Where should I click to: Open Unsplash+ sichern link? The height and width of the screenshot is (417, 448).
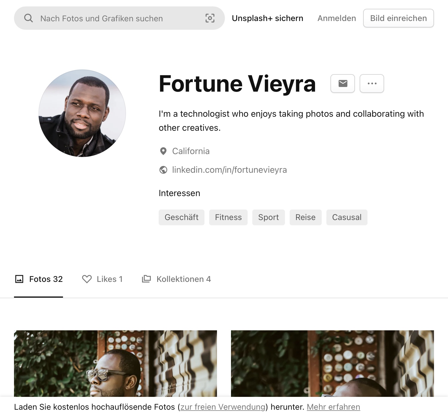click(x=267, y=18)
